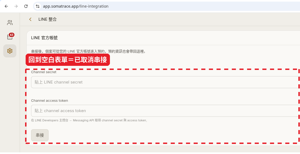300x154 pixels.
Task: Click the browser forward arrow
Action: coord(16,6)
